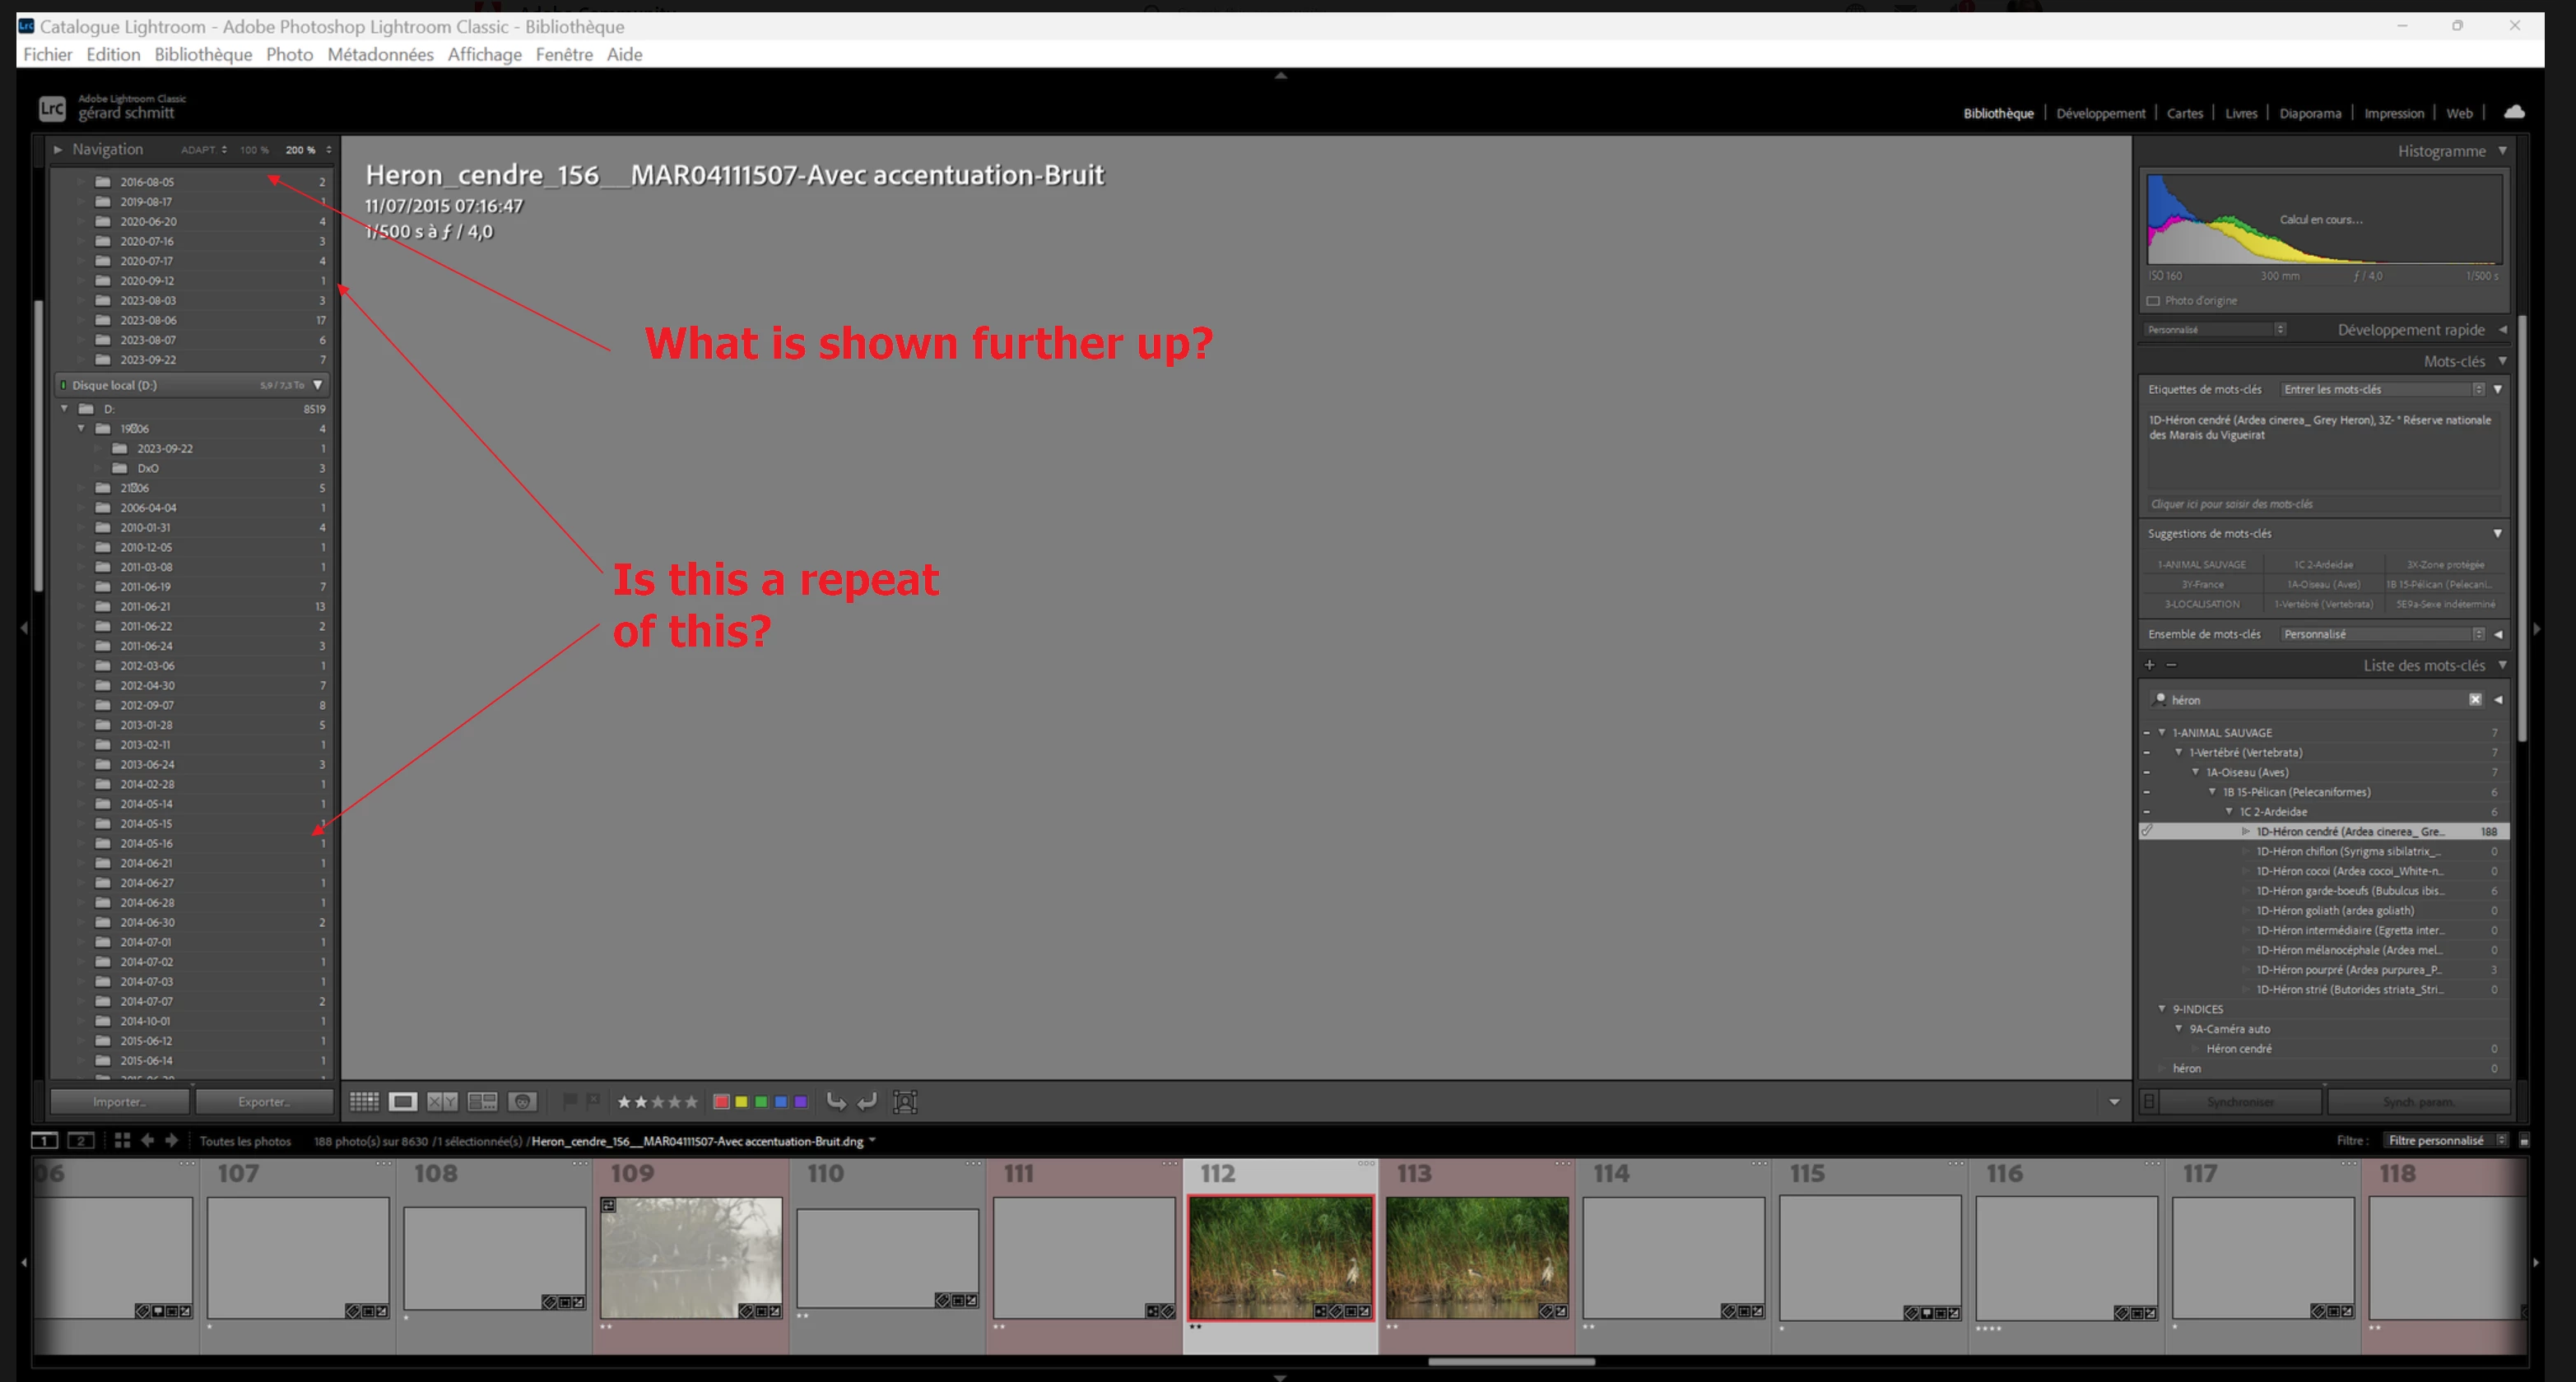2576x1382 pixels.
Task: Open People view face icon
Action: click(522, 1101)
